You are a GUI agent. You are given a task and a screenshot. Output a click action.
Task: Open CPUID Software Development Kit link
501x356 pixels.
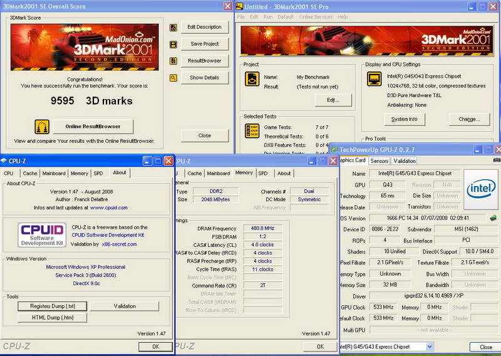pyautogui.click(x=108, y=235)
